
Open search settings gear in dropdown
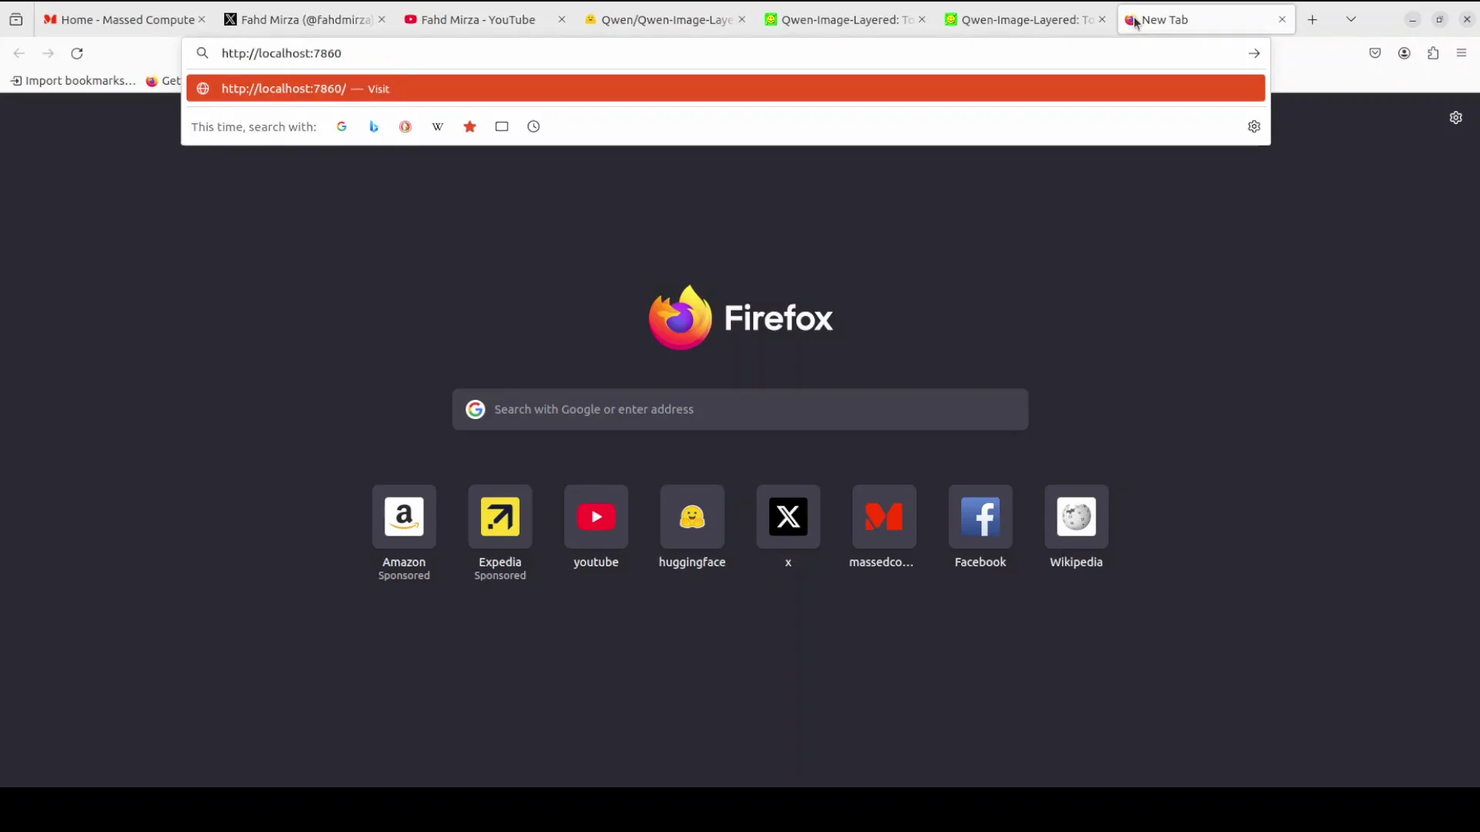(x=1254, y=126)
